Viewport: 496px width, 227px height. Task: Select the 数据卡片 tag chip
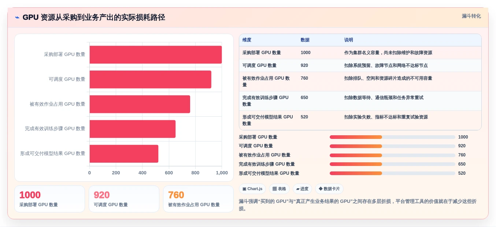tap(329, 189)
